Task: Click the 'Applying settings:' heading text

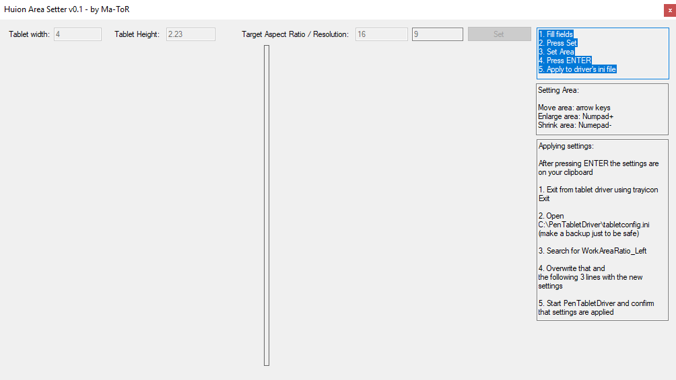Action: 566,146
